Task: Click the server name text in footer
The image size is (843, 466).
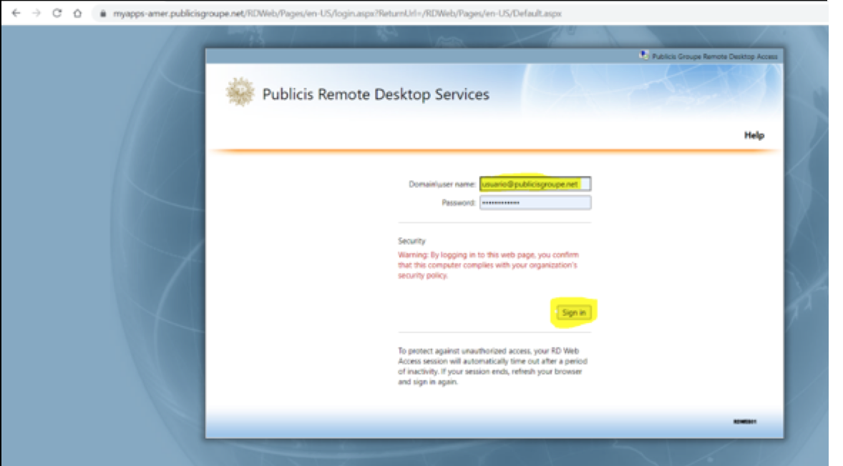Action: pyautogui.click(x=745, y=422)
